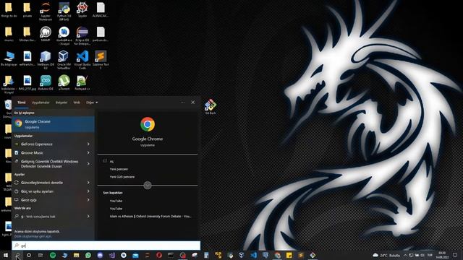This screenshot has width=463, height=260.
Task: Switch to the 'Tümü' search tab
Action: pyautogui.click(x=22, y=103)
